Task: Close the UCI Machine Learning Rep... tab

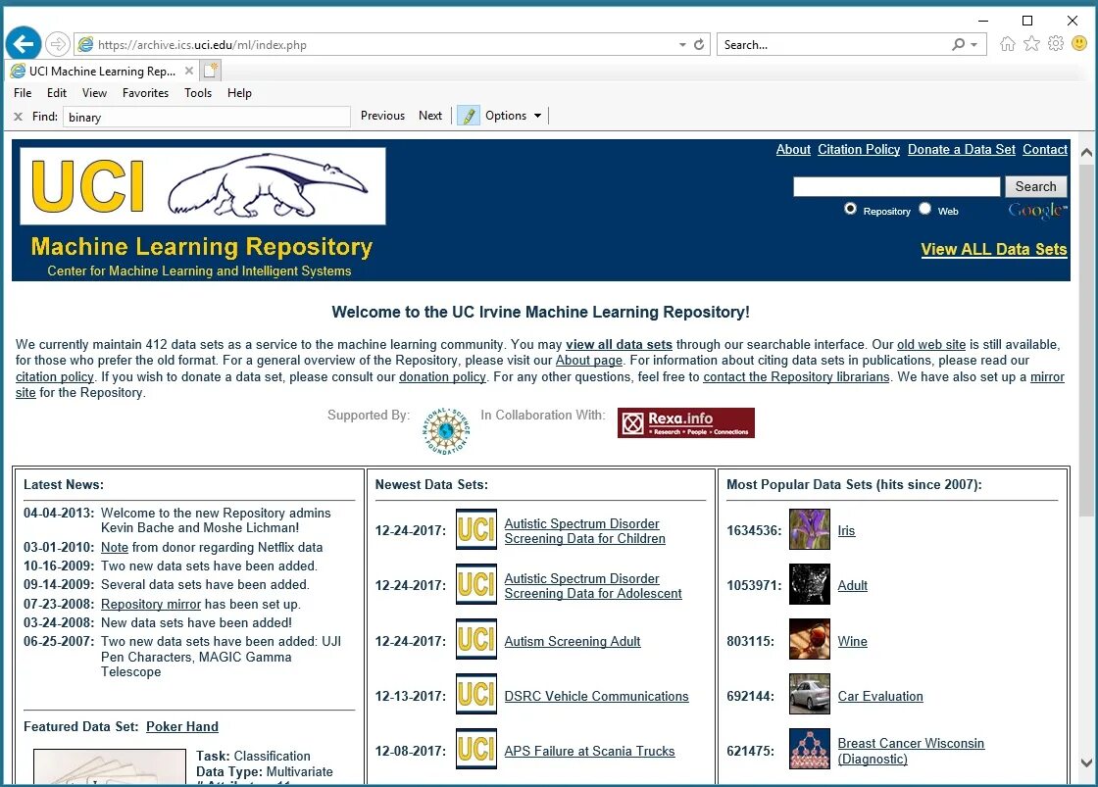Action: pyautogui.click(x=189, y=71)
